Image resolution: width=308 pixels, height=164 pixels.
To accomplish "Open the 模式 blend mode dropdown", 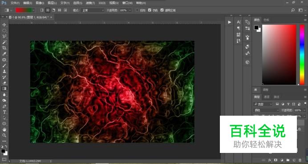I will (x=93, y=10).
